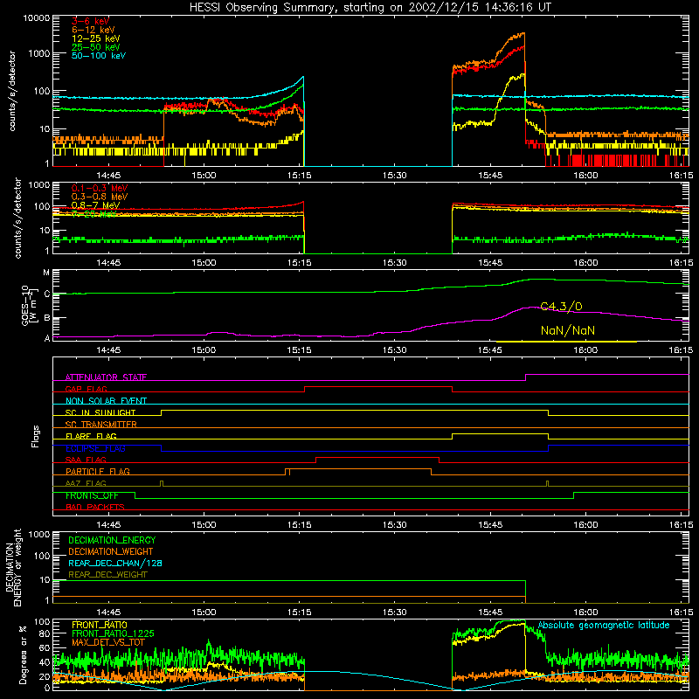Image resolution: width=699 pixels, height=699 pixels.
Task: Click the REAR_DEC_WEIGHT legend label
Action: pyautogui.click(x=107, y=575)
